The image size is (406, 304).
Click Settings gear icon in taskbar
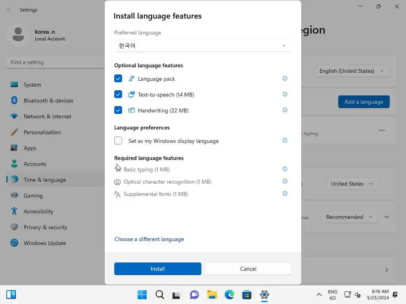coord(264,294)
